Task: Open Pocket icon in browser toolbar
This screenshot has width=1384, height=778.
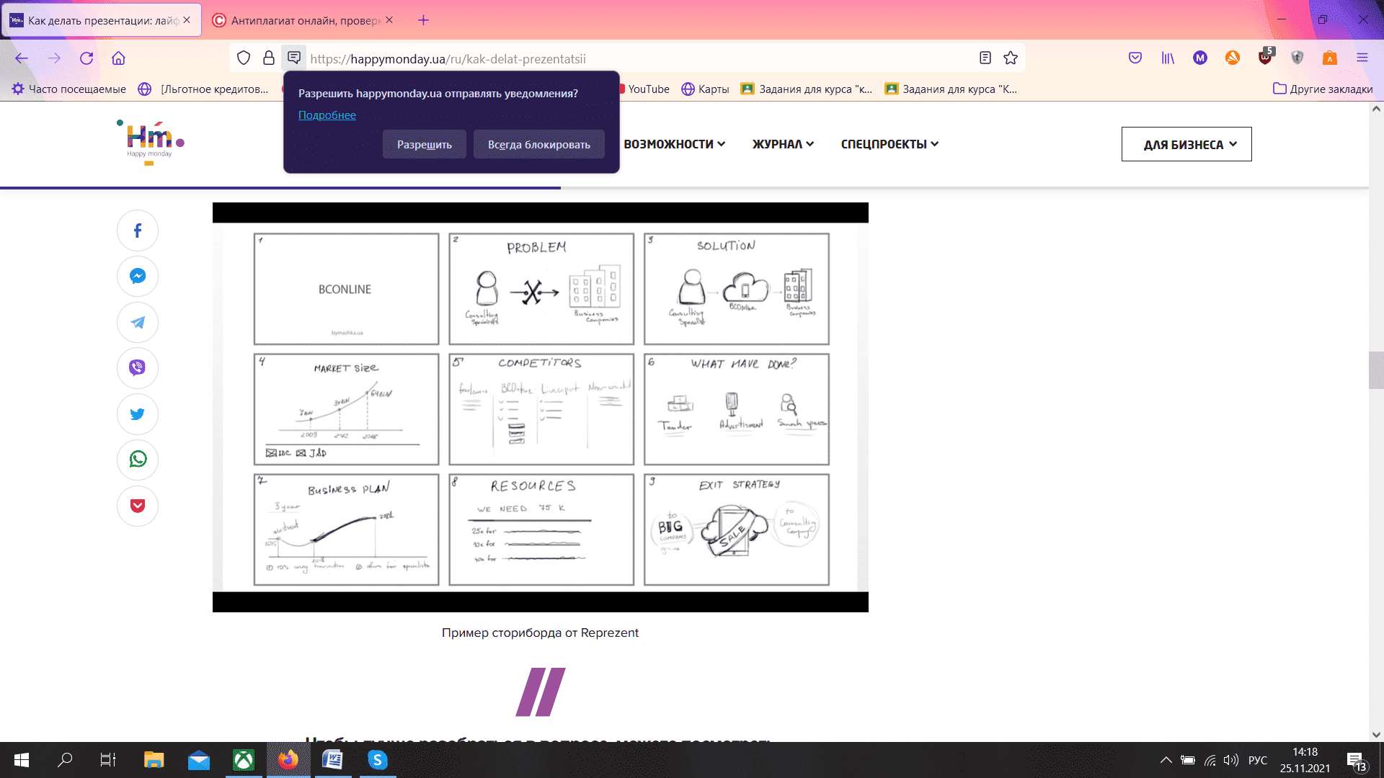Action: tap(1135, 58)
